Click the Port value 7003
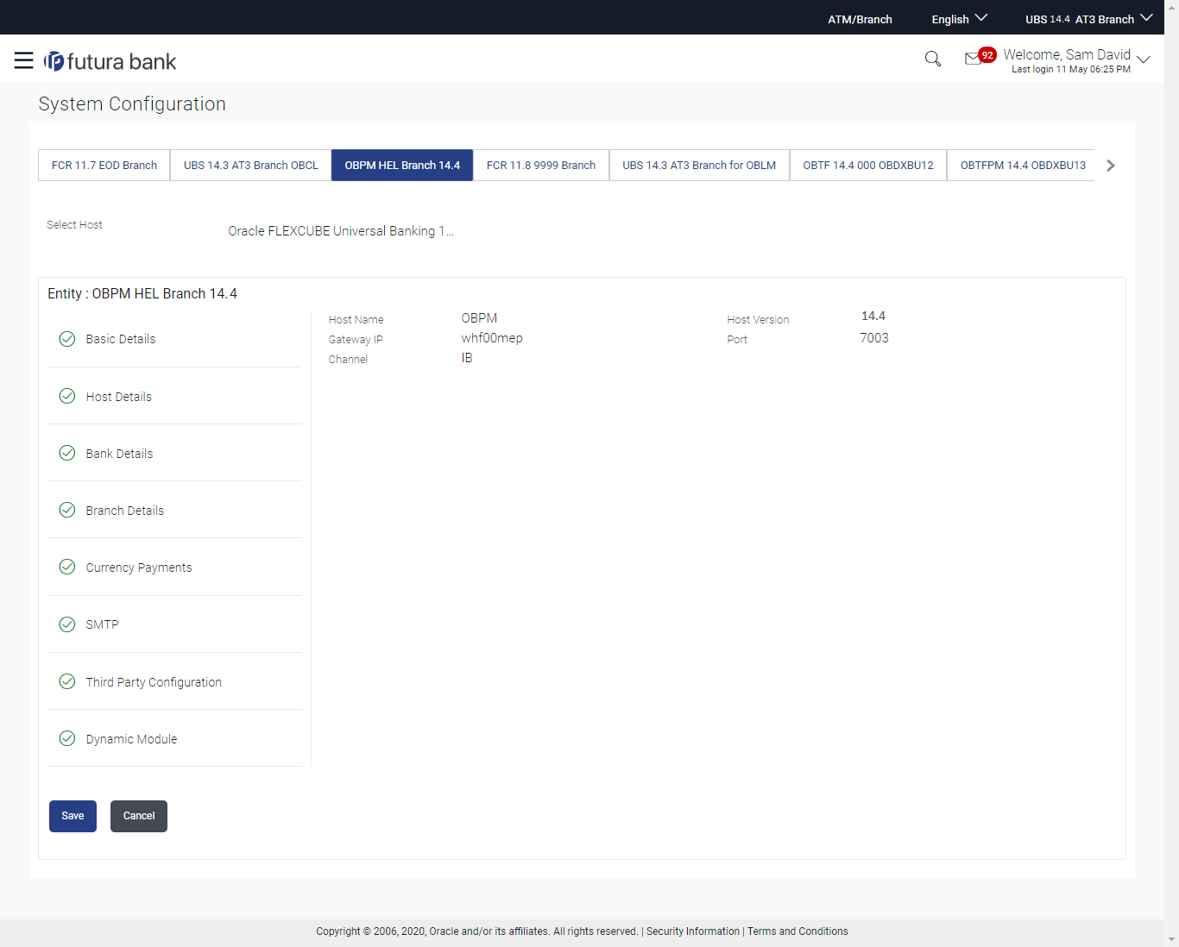 pos(874,338)
